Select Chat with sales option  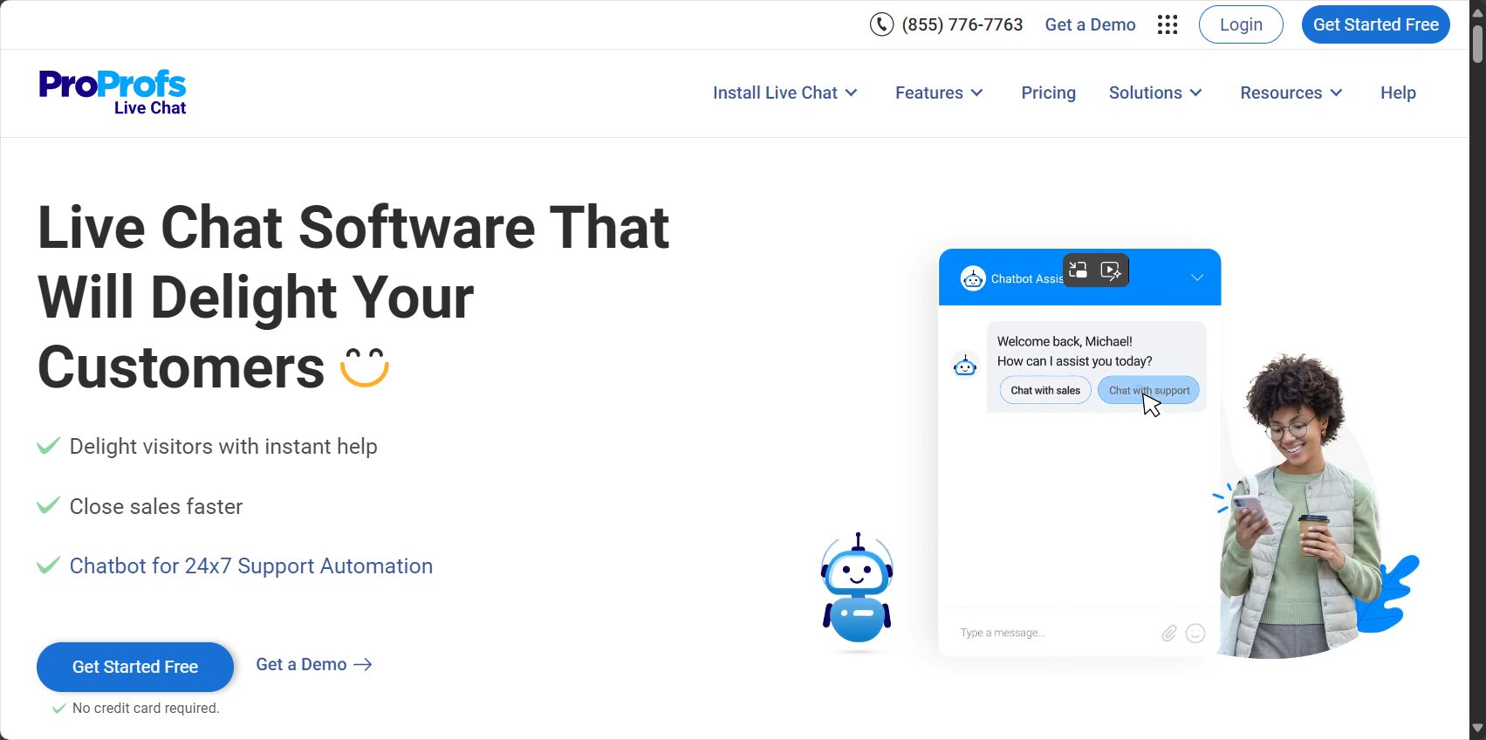(1045, 390)
